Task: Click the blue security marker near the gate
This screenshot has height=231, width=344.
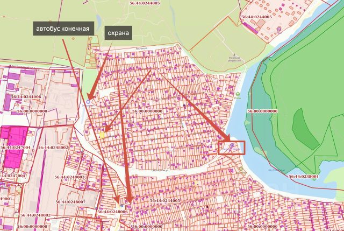Action: (x=88, y=102)
